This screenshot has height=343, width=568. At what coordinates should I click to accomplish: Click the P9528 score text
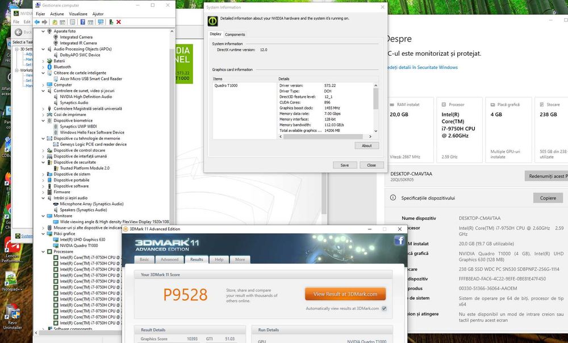coord(186,295)
